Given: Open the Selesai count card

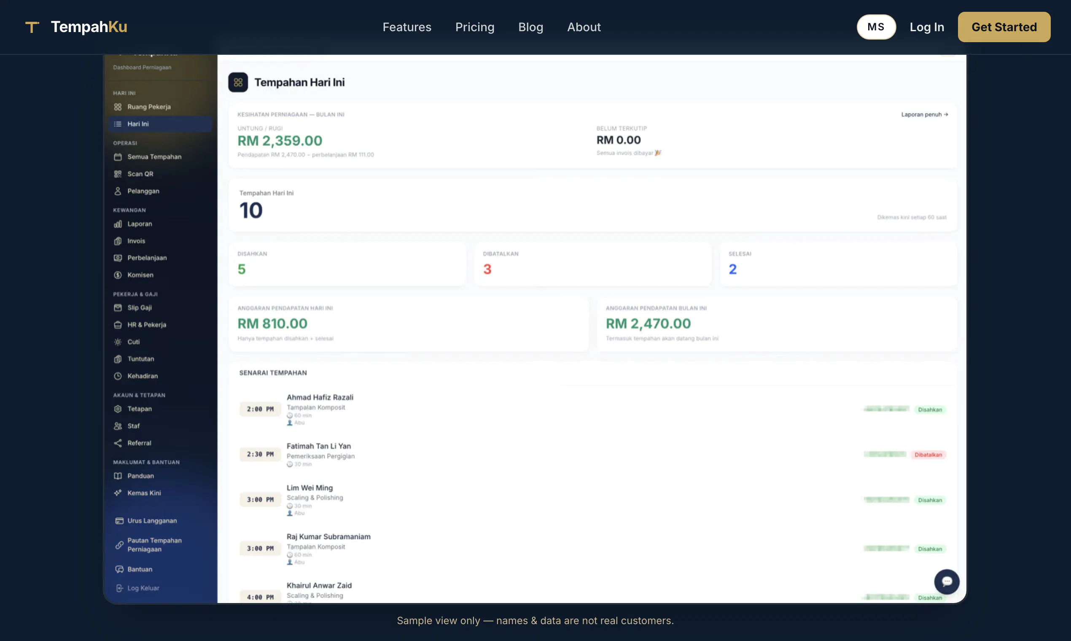Looking at the screenshot, I should [838, 264].
